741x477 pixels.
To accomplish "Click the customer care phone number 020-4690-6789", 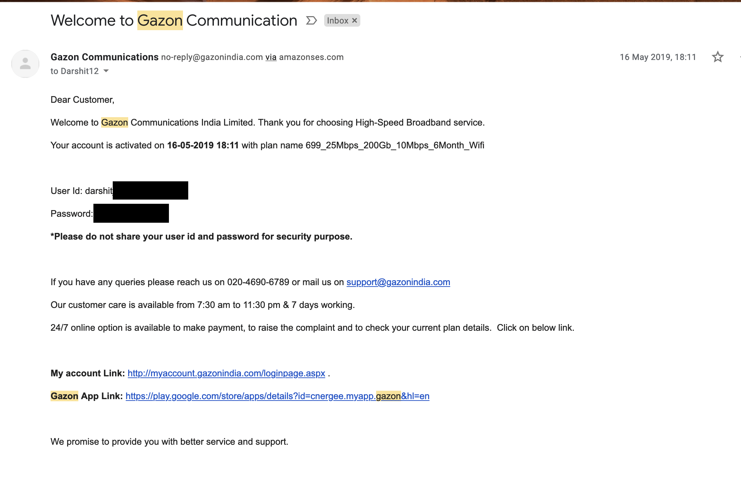I will (x=258, y=282).
